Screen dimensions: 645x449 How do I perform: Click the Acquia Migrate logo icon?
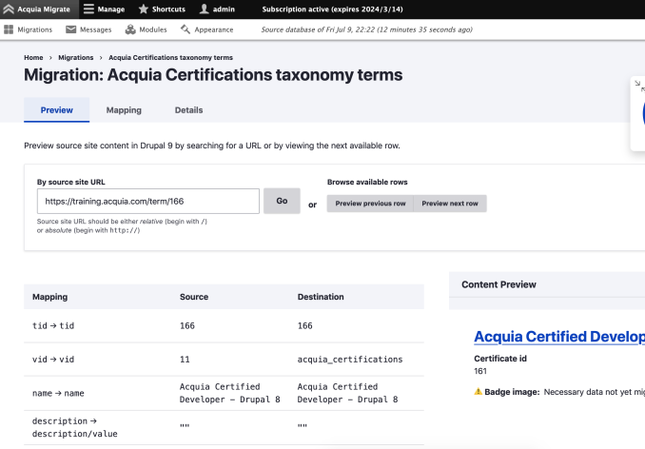[x=10, y=10]
